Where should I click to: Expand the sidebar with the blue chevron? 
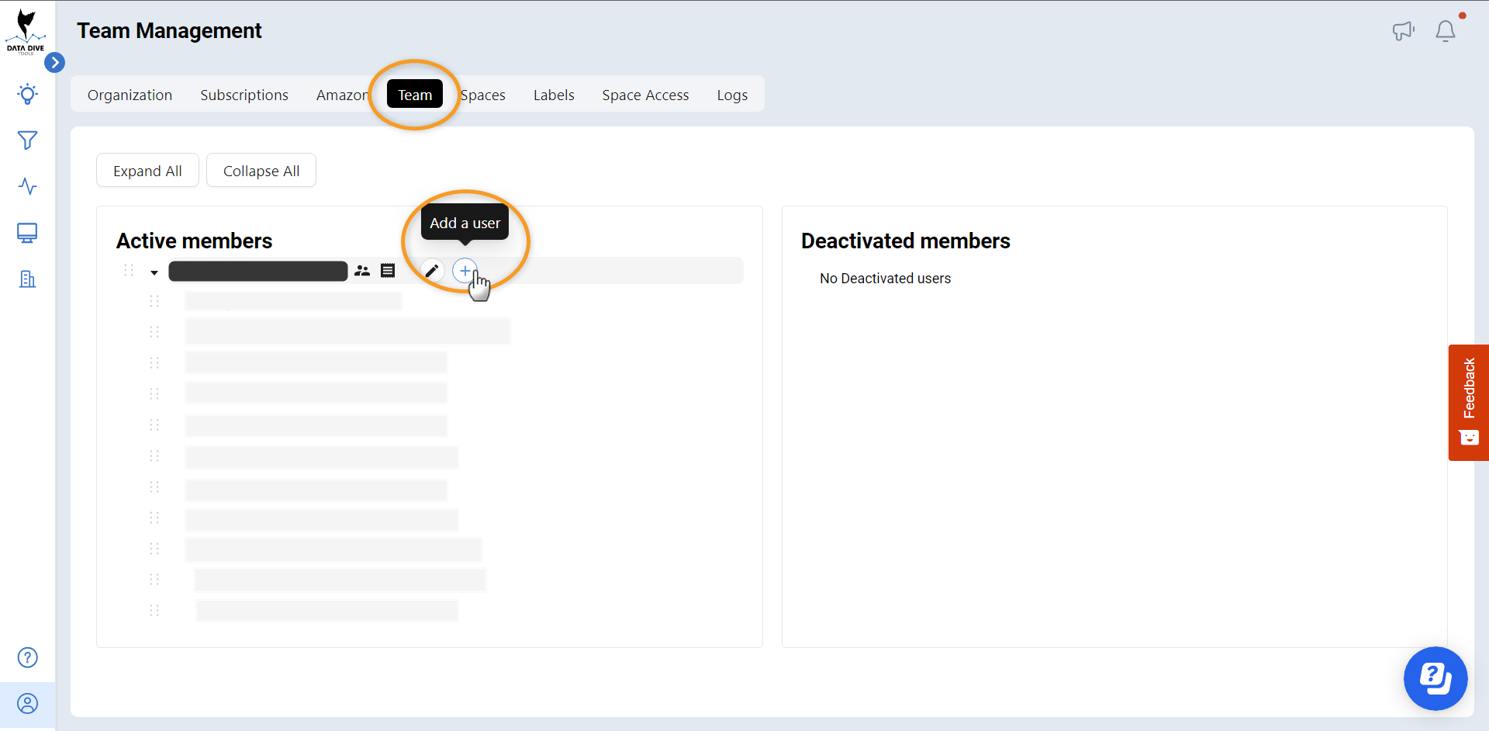(x=54, y=62)
